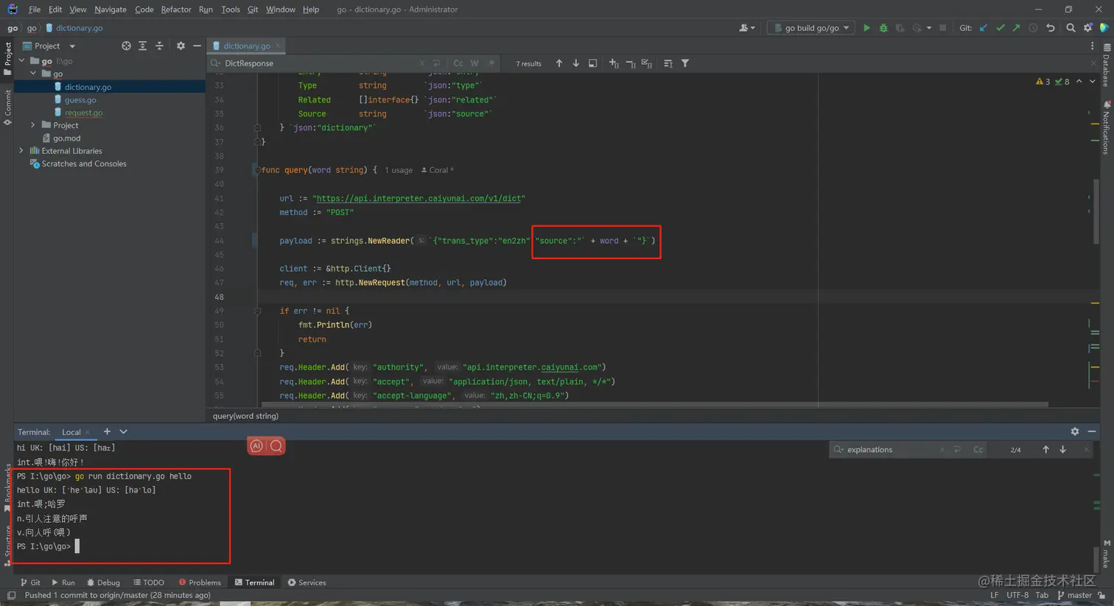Open Services tool window button
This screenshot has width=1114, height=606.
coord(307,582)
